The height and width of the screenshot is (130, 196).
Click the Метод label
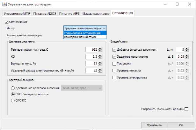11,28
